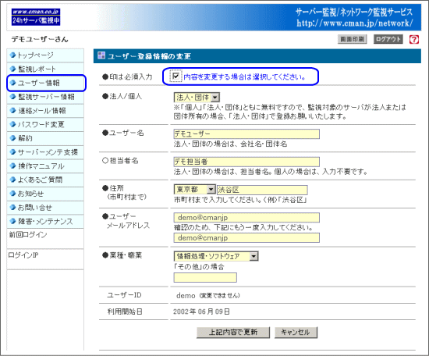Click the 前回ログイン label
The height and width of the screenshot is (356, 429).
[x=28, y=235]
